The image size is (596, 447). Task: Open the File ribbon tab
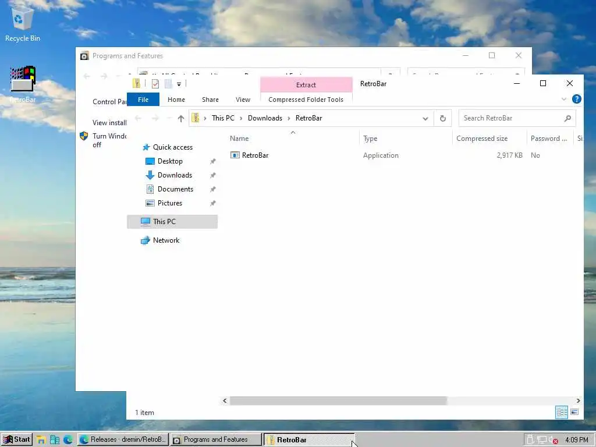[x=143, y=100]
